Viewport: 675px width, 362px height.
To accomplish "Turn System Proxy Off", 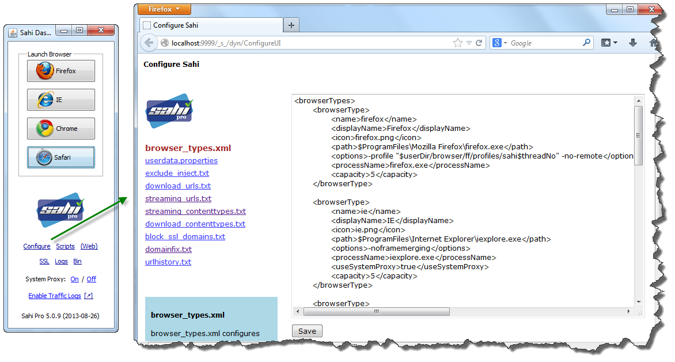I will [91, 279].
